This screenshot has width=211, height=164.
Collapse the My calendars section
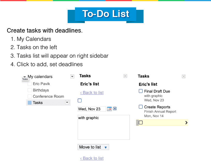point(24,77)
